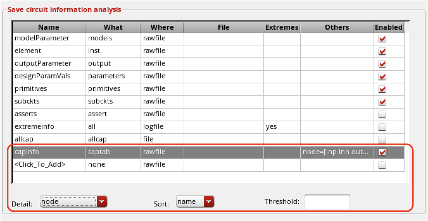Screen dimensions: 428x221
Task: Click the logfile cell in Where column
Action: (162, 127)
